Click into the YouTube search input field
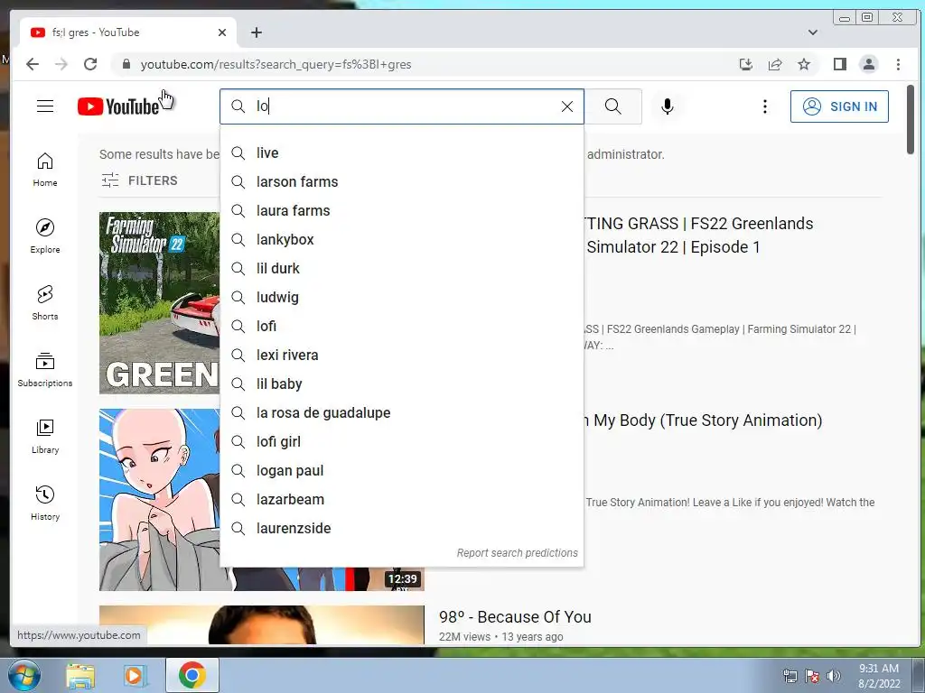 (401, 106)
